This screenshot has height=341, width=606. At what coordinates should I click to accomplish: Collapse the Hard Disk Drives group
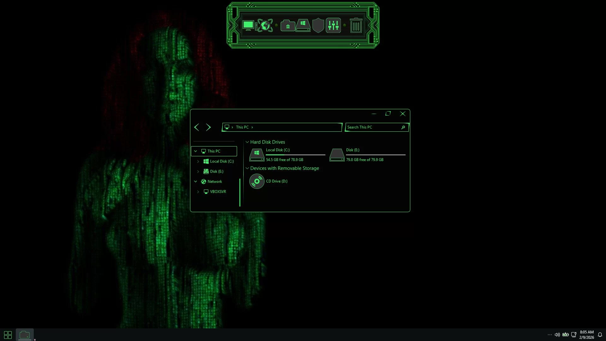point(247,142)
